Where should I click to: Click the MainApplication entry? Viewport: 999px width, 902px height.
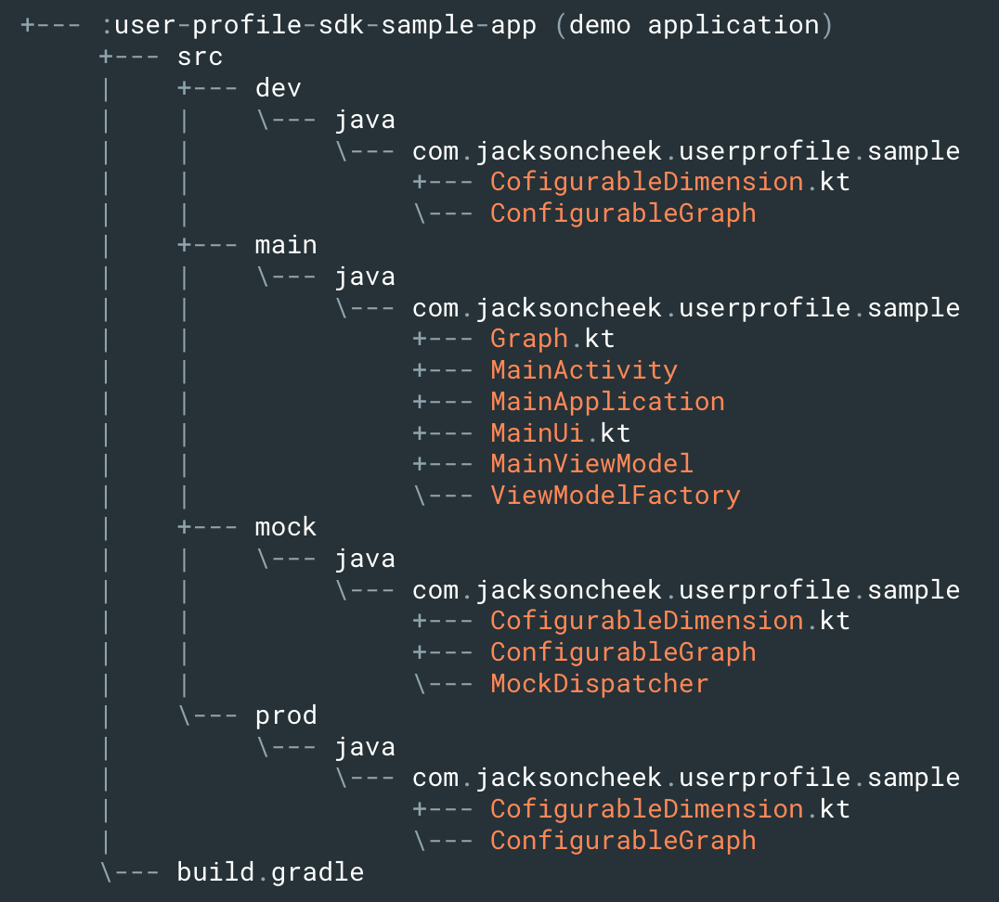point(607,401)
